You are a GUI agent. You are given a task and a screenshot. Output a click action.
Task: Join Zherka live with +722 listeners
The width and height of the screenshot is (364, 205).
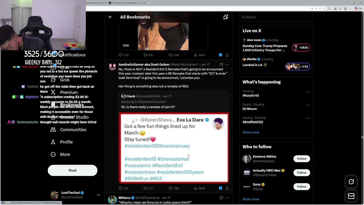pos(298,67)
